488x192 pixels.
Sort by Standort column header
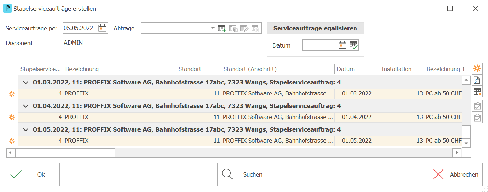click(x=199, y=69)
